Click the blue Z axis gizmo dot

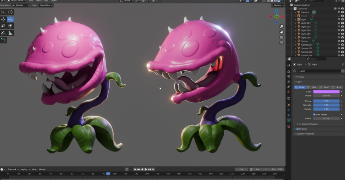[276, 11]
